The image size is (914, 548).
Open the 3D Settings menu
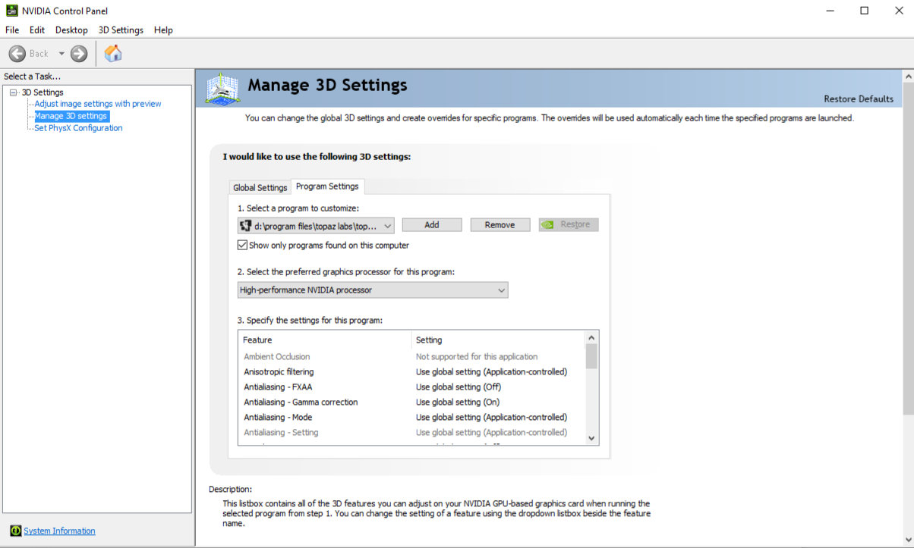121,30
